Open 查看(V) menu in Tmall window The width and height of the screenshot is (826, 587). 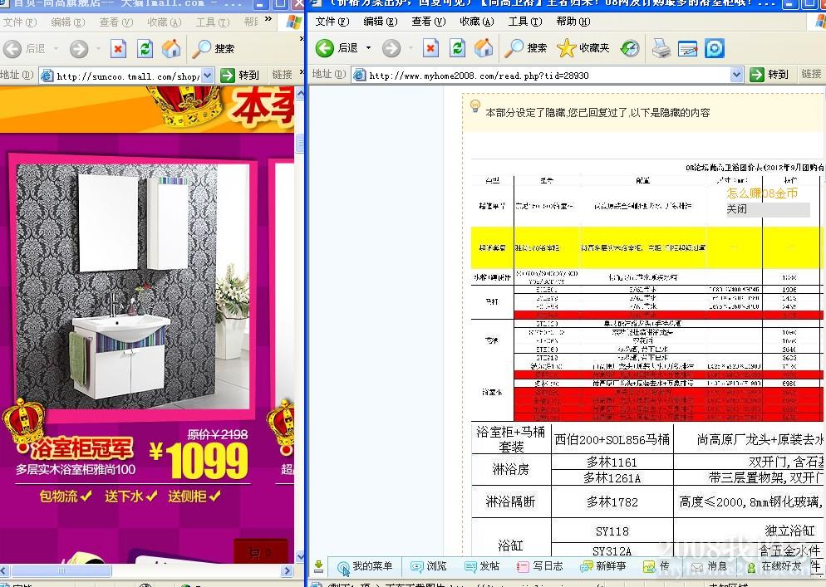click(115, 22)
